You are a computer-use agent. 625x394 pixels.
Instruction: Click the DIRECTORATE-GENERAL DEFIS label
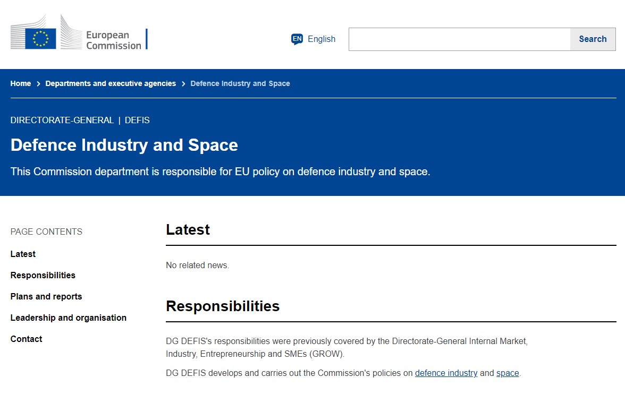[80, 120]
